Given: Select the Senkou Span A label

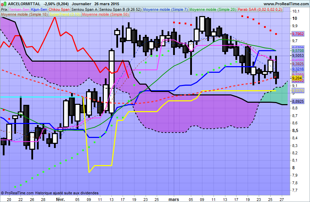Looking at the screenshot, I should pos(84,9).
